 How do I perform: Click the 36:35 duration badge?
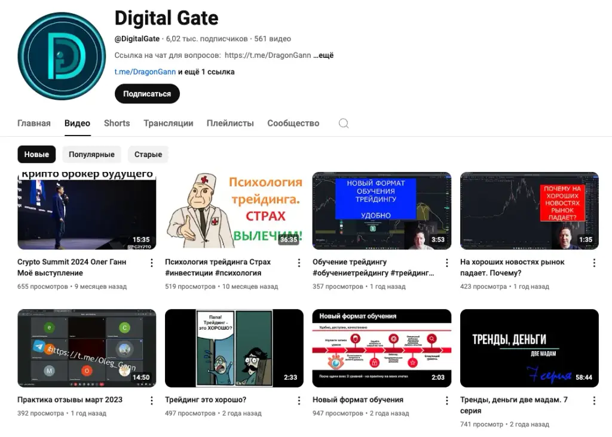coord(289,240)
